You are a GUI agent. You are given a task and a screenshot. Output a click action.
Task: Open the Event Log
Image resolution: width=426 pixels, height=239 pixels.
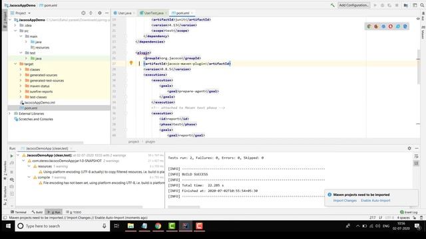(409, 212)
